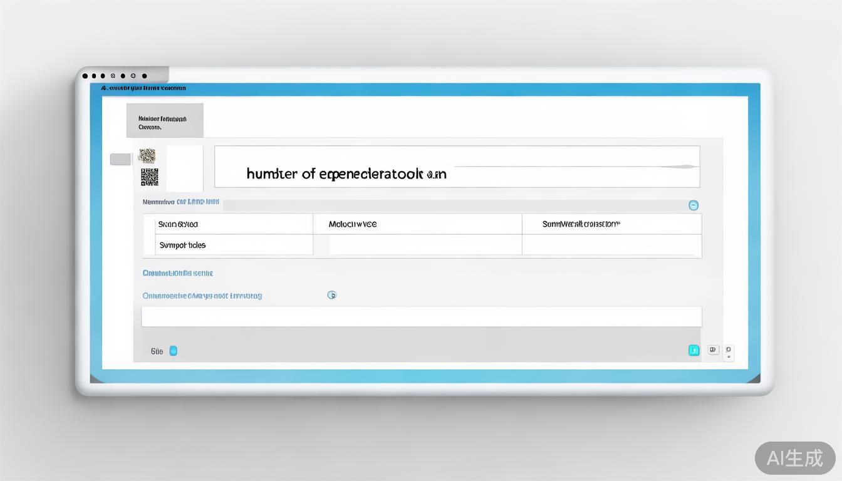Image resolution: width=842 pixels, height=481 pixels.
Task: Click the rightmost small icon in bottom bar
Action: (728, 352)
